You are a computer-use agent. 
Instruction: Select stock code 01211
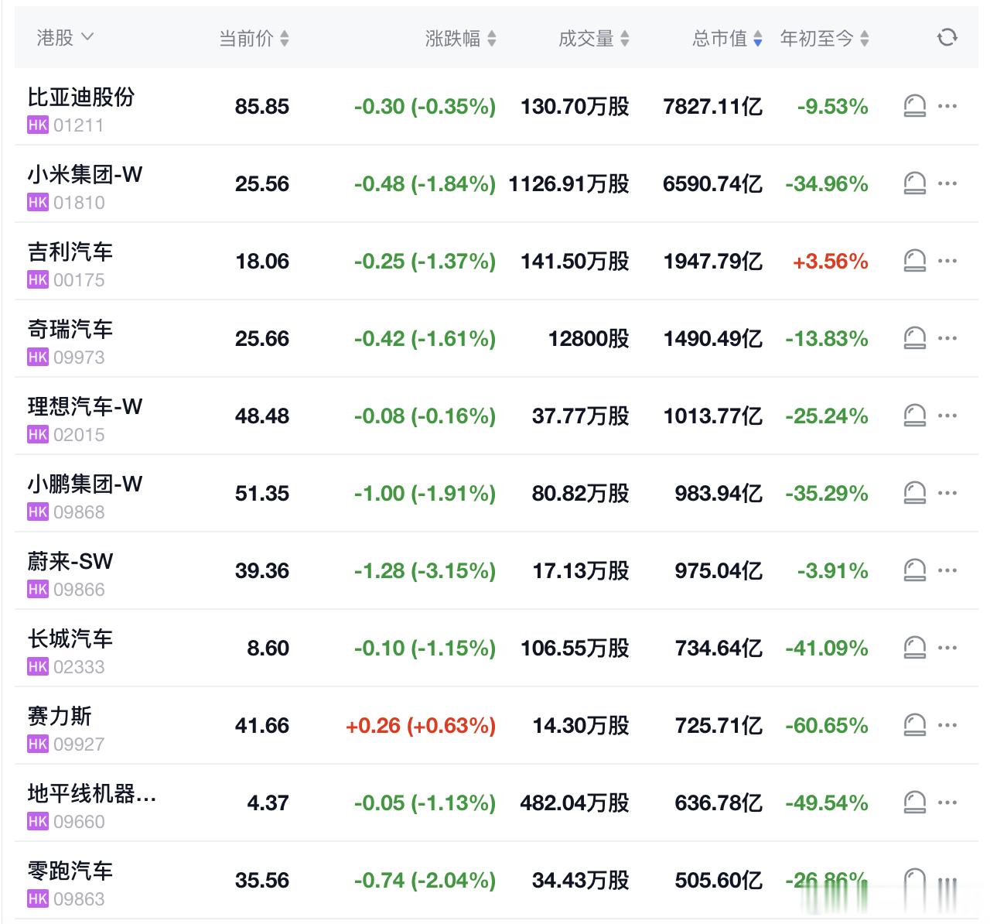[79, 125]
